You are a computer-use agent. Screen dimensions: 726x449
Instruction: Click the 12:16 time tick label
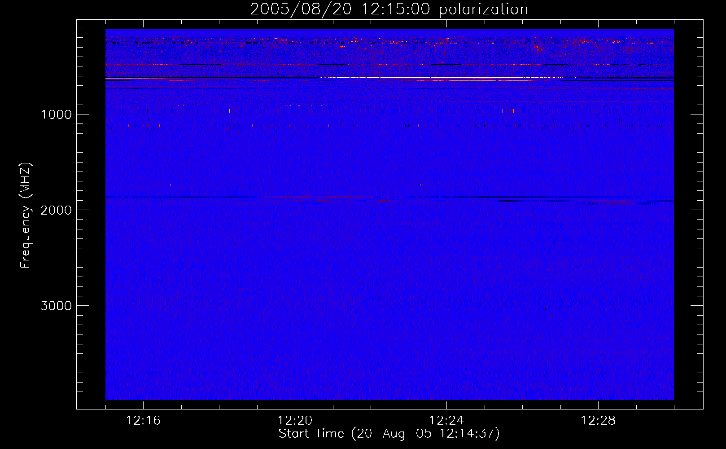tap(143, 420)
